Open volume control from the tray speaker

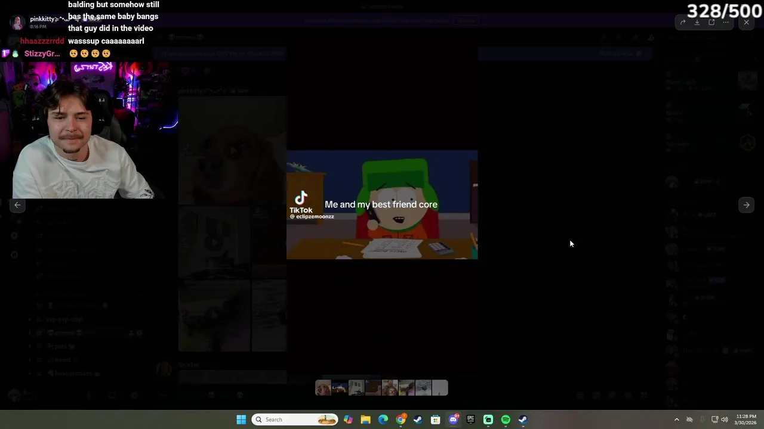click(725, 419)
